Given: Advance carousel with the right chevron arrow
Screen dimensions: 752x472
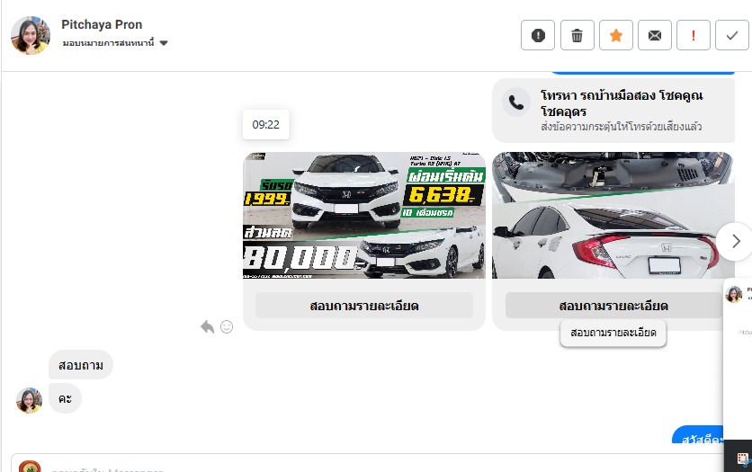Looking at the screenshot, I should coord(736,242).
